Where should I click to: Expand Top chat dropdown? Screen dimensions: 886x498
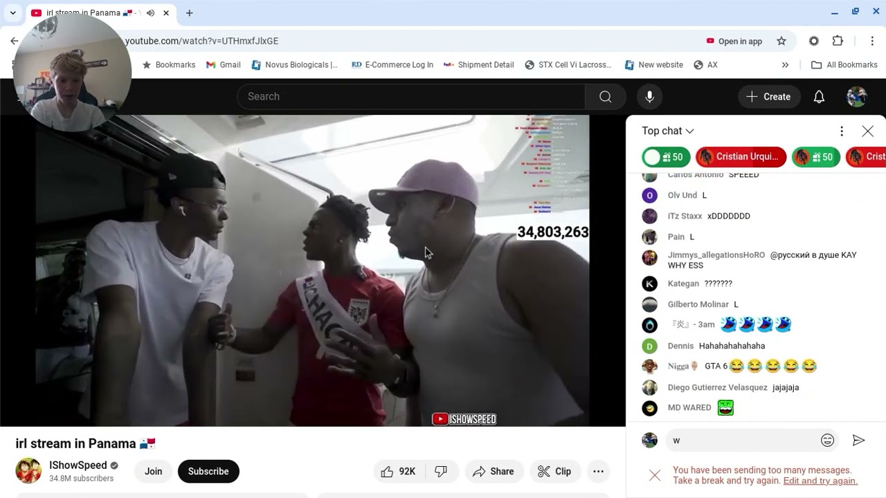pos(668,131)
